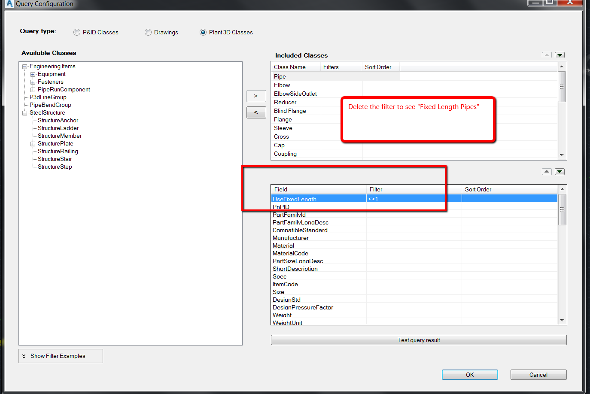Click the up arrow above Included Classes
590x394 pixels.
click(547, 55)
